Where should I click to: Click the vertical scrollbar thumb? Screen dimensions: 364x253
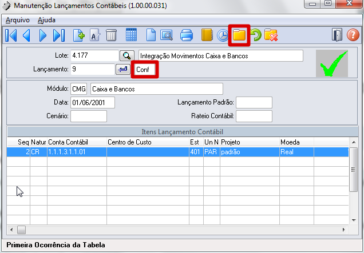coord(354,170)
